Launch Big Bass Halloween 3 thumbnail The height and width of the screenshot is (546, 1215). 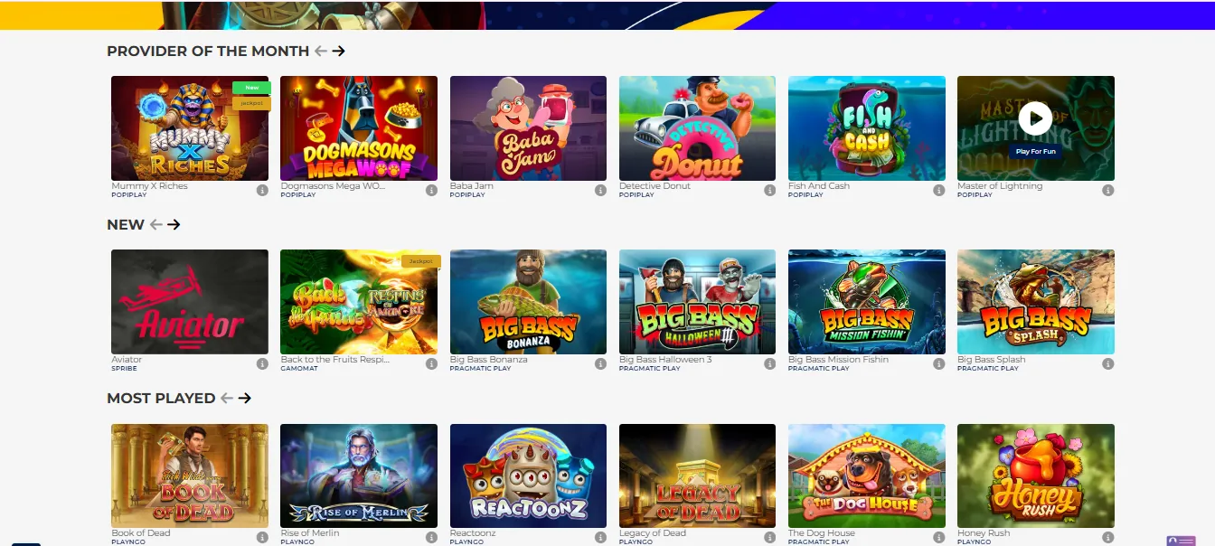[x=697, y=302]
